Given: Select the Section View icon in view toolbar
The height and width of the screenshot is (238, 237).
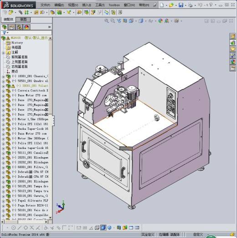Looking at the screenshot, I should click(x=125, y=21).
